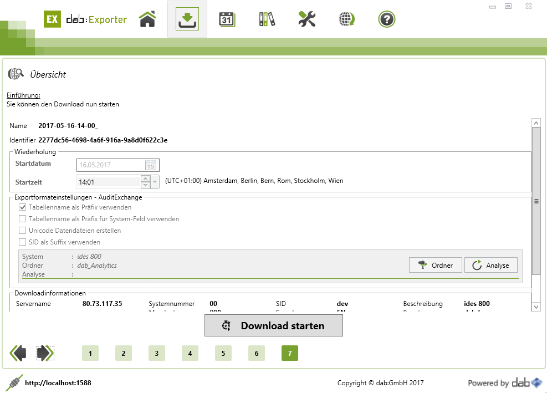Click the Name value 2017-05-16-14-00_
Image resolution: width=547 pixels, height=393 pixels.
[x=68, y=126]
